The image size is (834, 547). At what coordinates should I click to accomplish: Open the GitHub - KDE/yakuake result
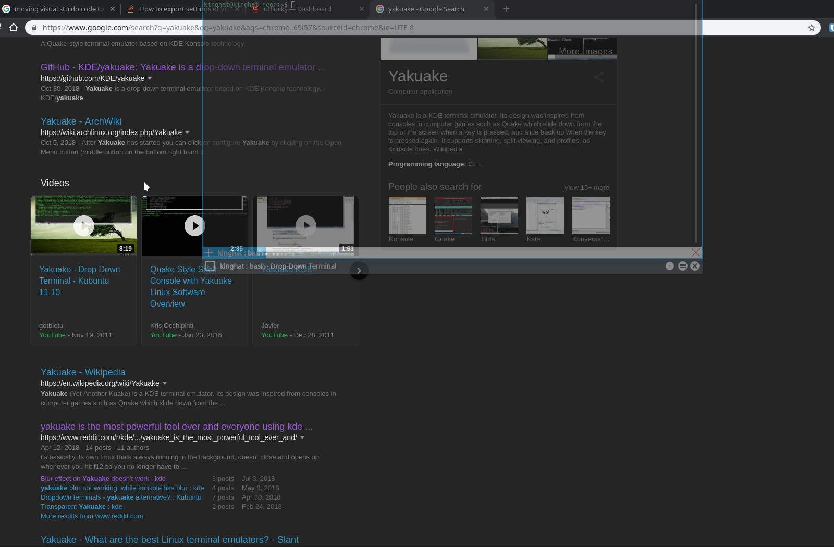[x=183, y=67]
